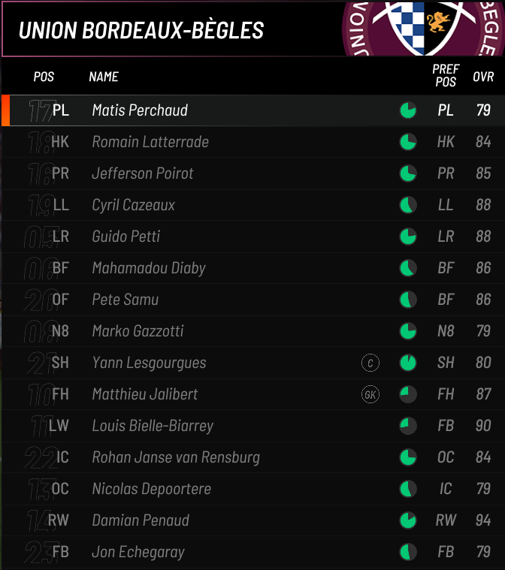Click Damian Penaud's fitness pie icon
Screen dimensions: 505x570
tap(408, 521)
